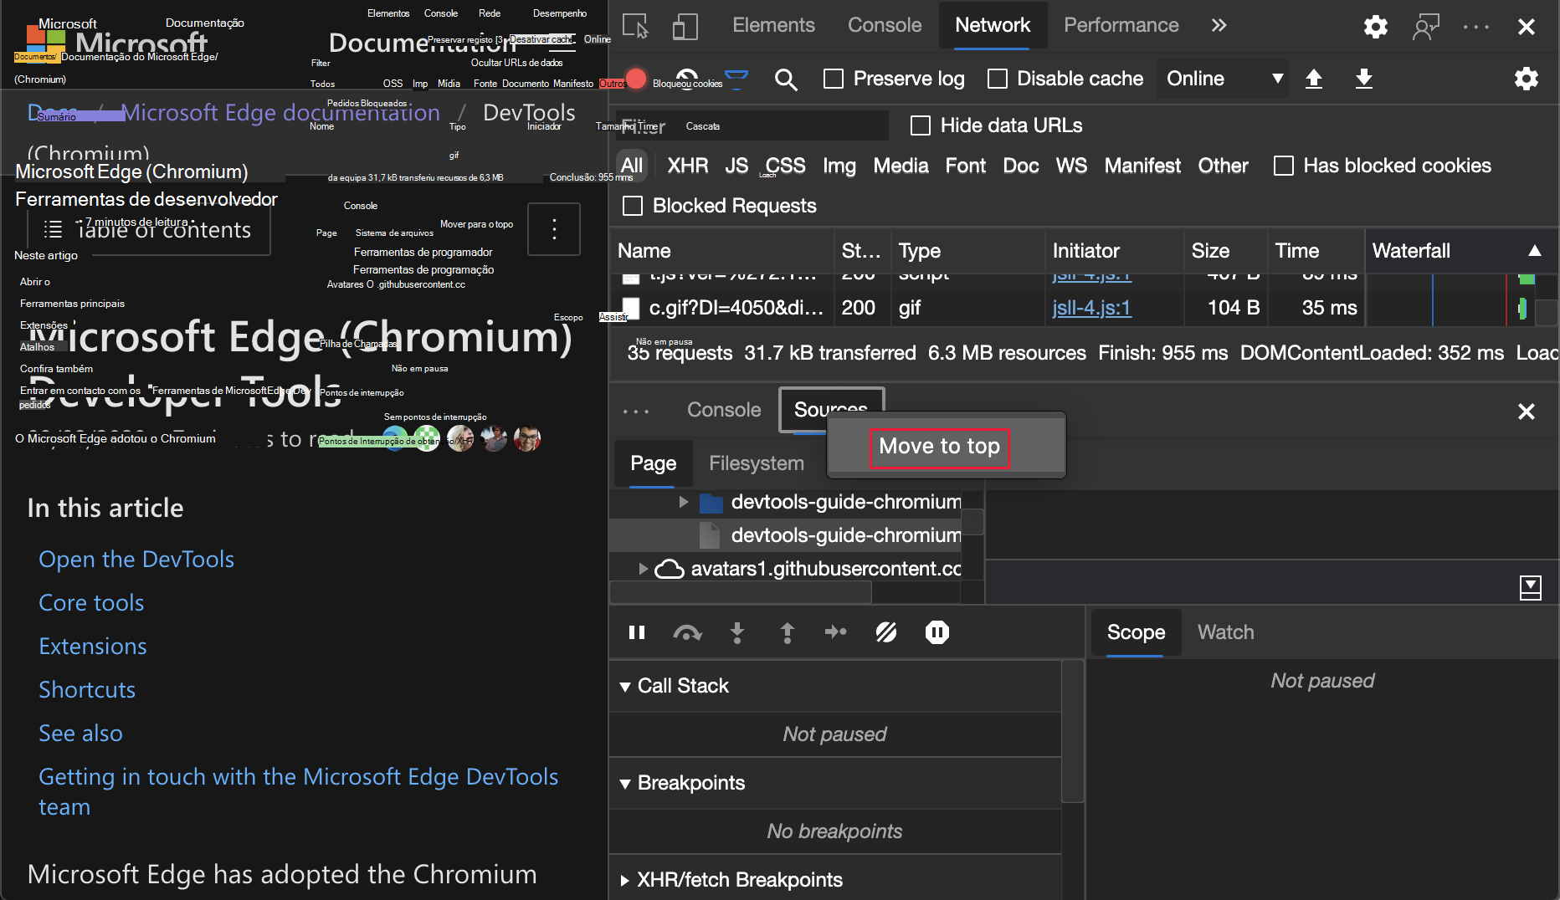Open the drawer's three-dot menu
Viewport: 1560px width, 900px height.
[636, 411]
